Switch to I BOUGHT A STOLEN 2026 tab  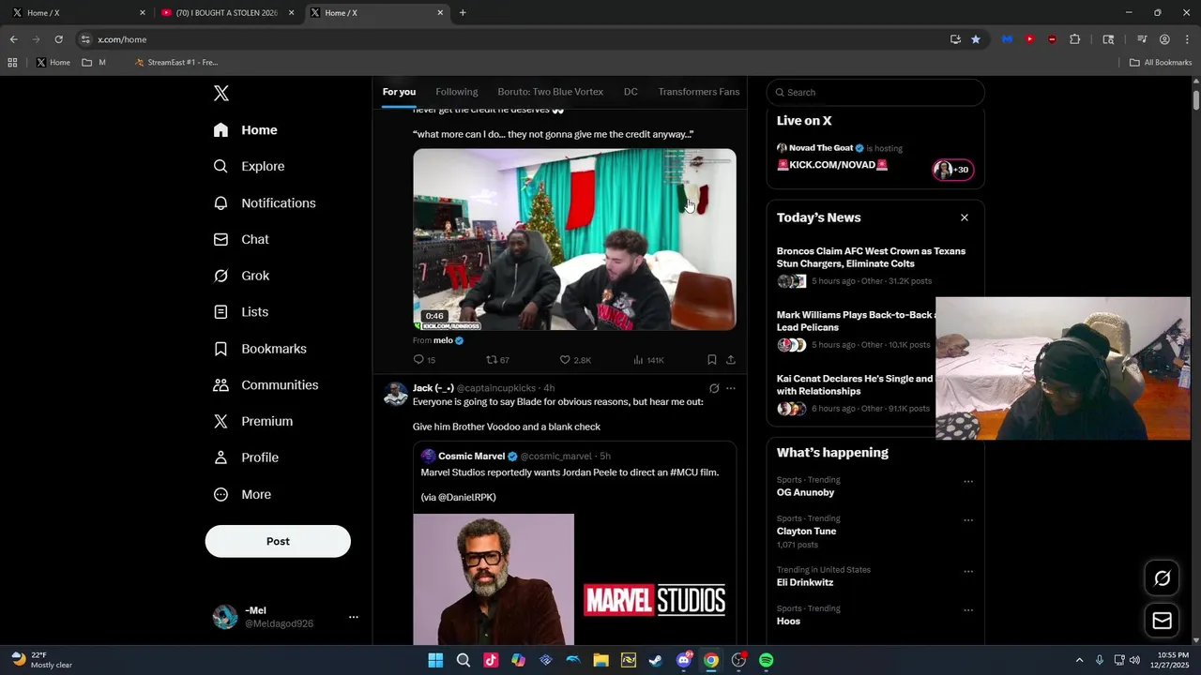[227, 13]
